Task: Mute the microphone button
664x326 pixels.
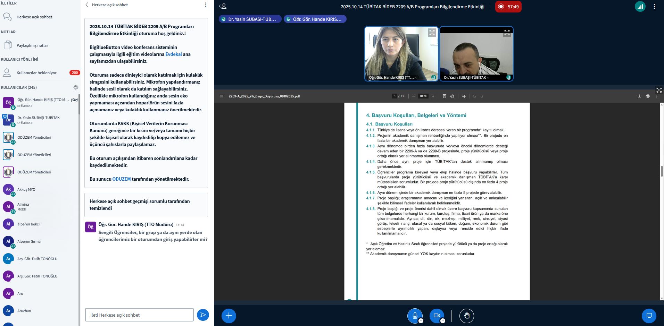Action: 415,315
